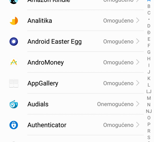The height and width of the screenshot is (142, 154).
Task: Tap Onemogućeno status for Audials
Action: point(115,104)
